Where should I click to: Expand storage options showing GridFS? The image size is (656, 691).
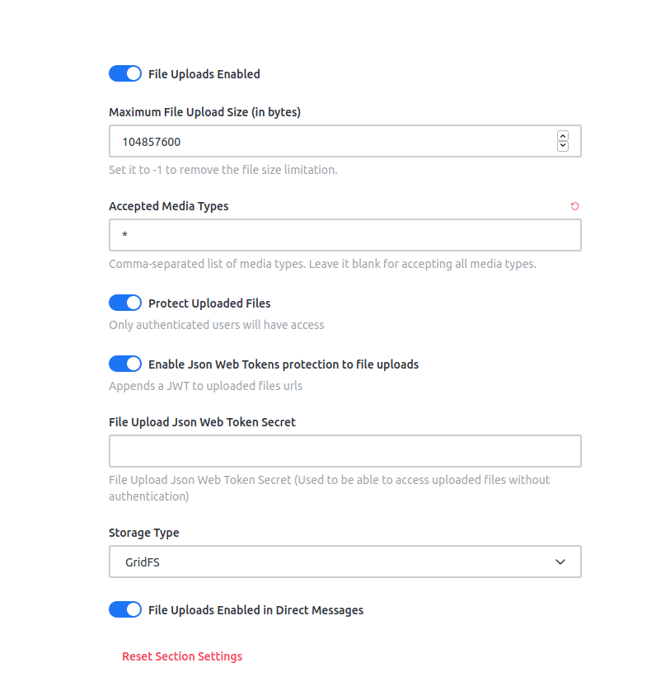tap(344, 562)
